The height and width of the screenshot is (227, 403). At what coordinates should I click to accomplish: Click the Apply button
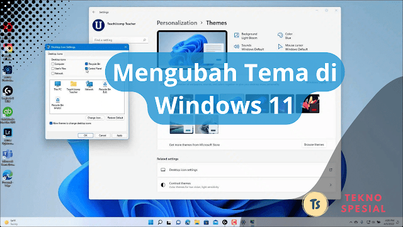120,136
